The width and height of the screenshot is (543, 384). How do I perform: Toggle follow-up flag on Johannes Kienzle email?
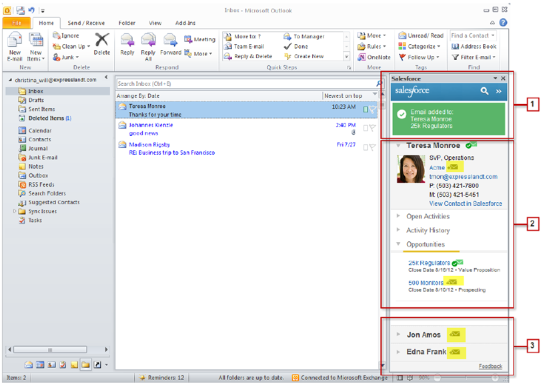[373, 129]
